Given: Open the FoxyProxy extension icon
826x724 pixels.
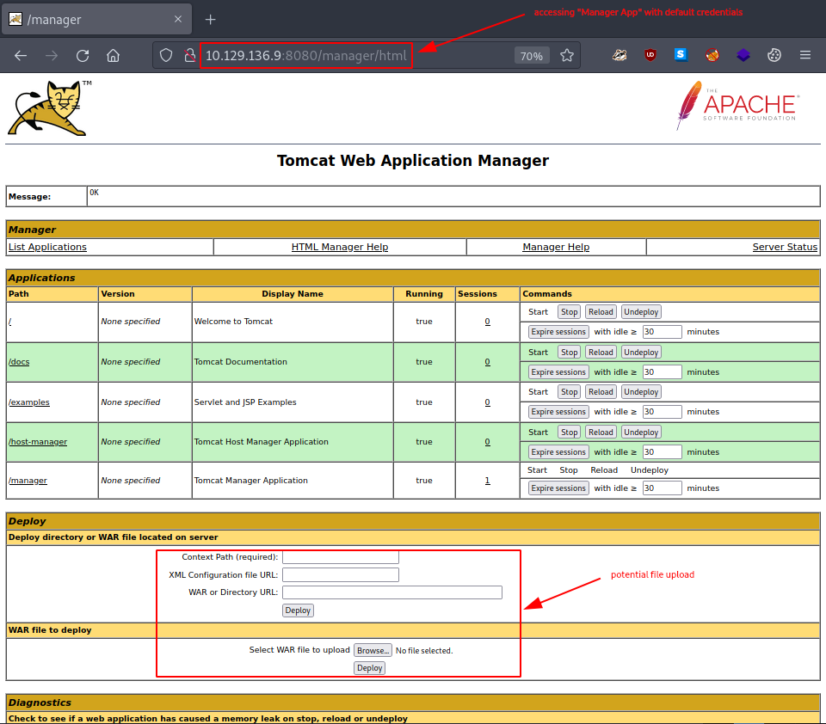Looking at the screenshot, I should tap(712, 54).
